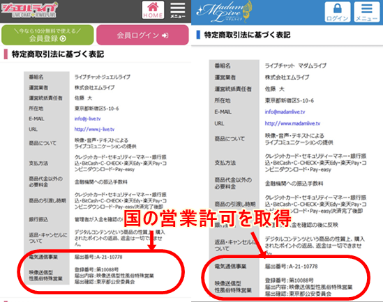This screenshot has width=383, height=302.
Task: Open info@madamlive.tv email link
Action: (x=285, y=112)
